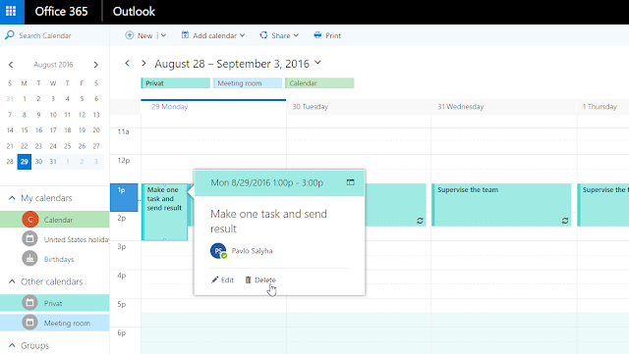Expand the Add calendar dropdown chevron
The height and width of the screenshot is (354, 629).
tap(243, 35)
